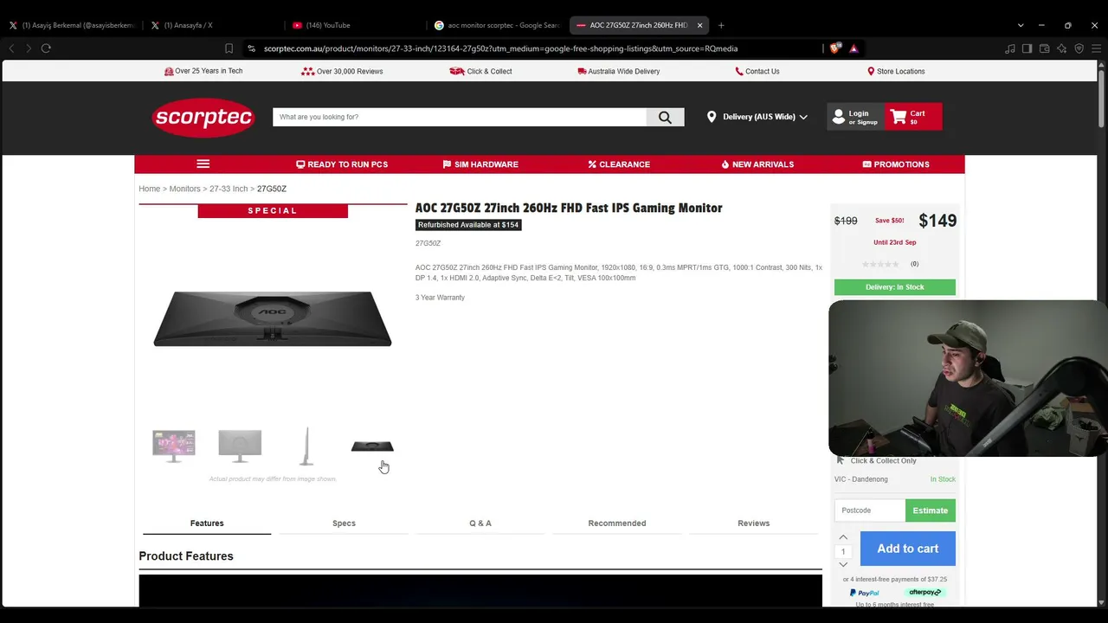This screenshot has width=1108, height=623.
Task: Open the Reviews product tab
Action: [754, 523]
